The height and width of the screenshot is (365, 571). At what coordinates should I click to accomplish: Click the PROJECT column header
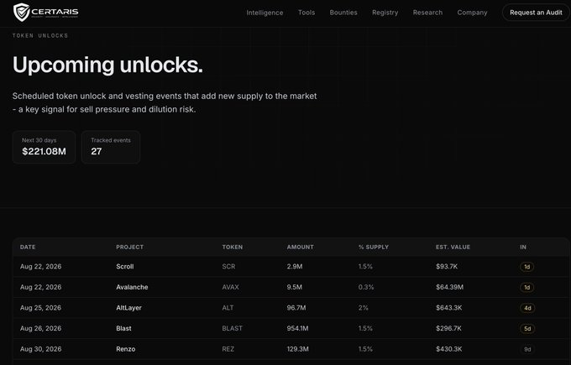pyautogui.click(x=129, y=247)
